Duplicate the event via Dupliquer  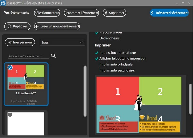(x=17, y=26)
